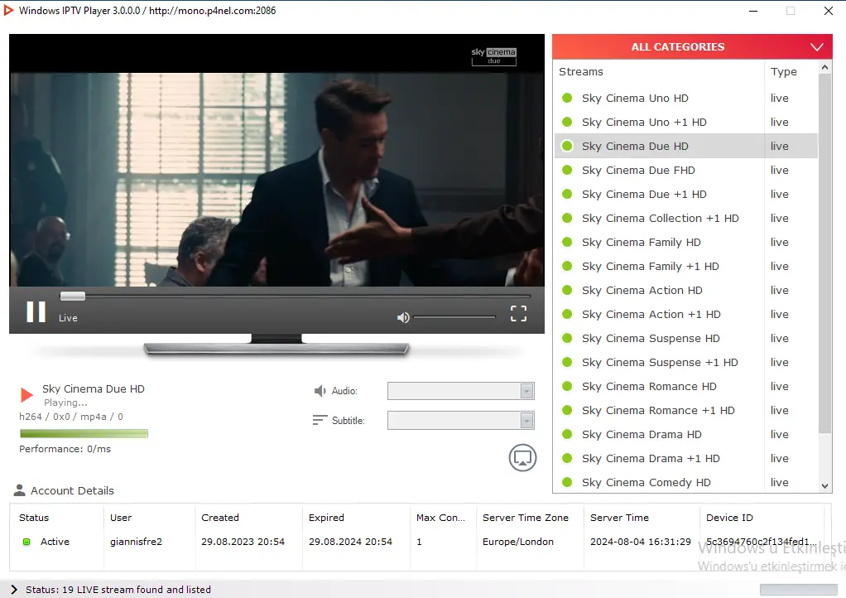Image resolution: width=846 pixels, height=598 pixels.
Task: Click the video seek bar handle
Action: (x=72, y=296)
